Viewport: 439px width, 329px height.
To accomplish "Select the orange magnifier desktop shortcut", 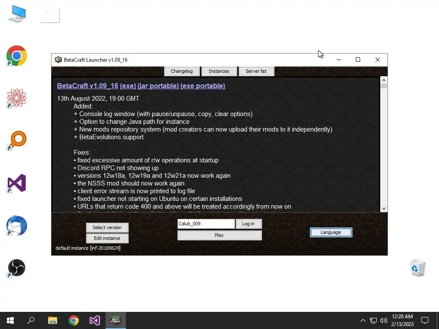I will (17, 141).
